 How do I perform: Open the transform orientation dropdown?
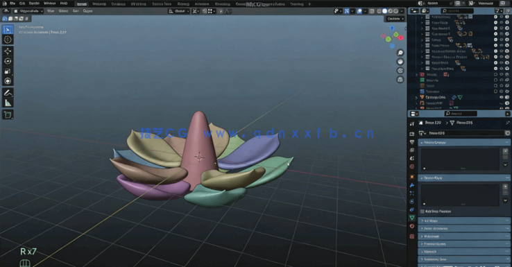point(179,11)
